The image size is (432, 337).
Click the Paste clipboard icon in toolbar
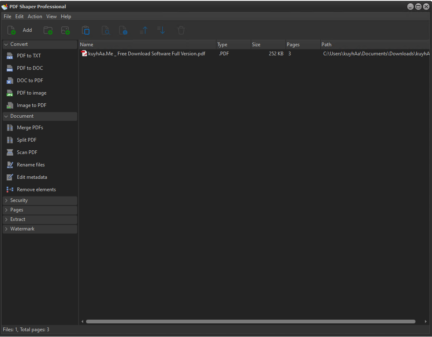point(86,30)
